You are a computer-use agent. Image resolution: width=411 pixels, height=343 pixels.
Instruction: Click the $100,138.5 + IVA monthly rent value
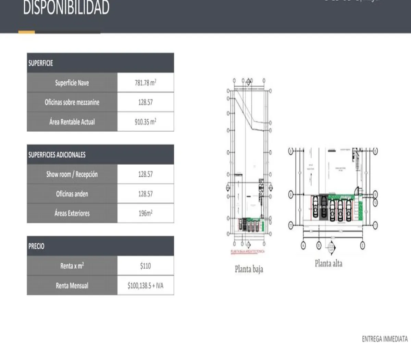click(x=145, y=285)
